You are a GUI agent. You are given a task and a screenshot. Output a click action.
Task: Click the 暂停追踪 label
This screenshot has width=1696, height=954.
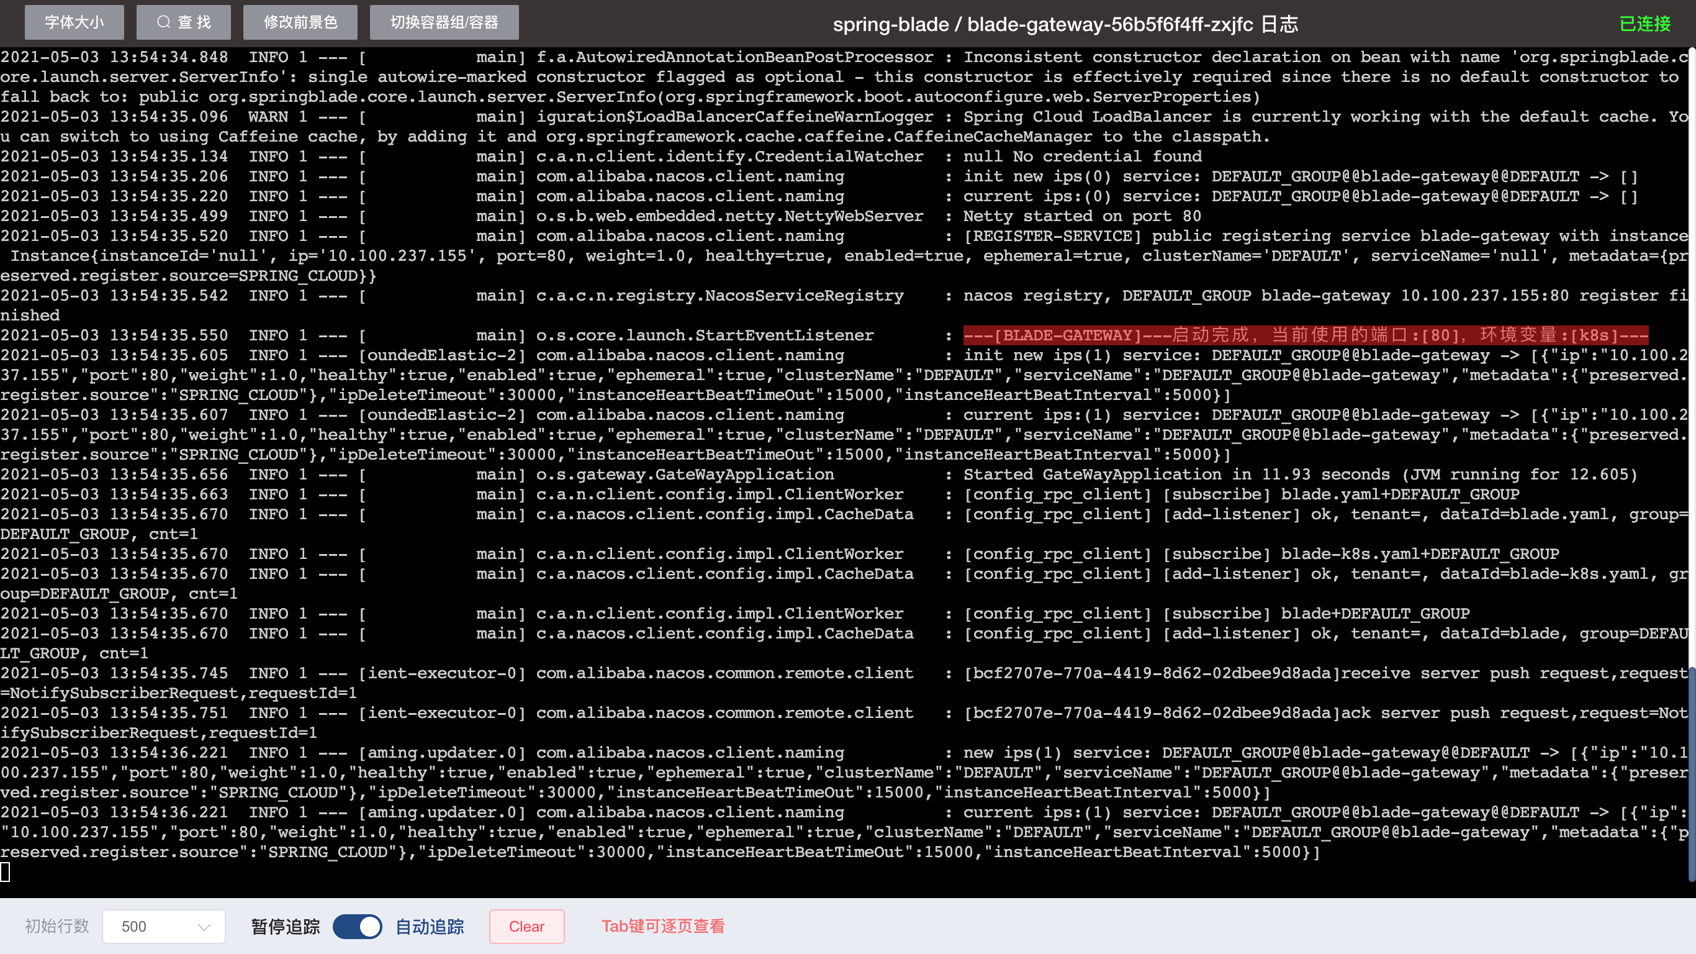[x=285, y=926]
